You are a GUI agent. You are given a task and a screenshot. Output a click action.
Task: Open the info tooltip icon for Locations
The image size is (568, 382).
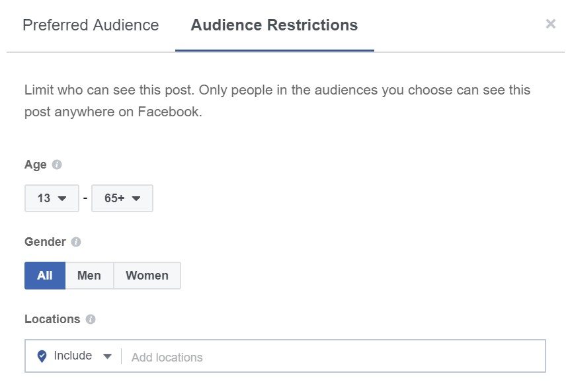pyautogui.click(x=91, y=319)
